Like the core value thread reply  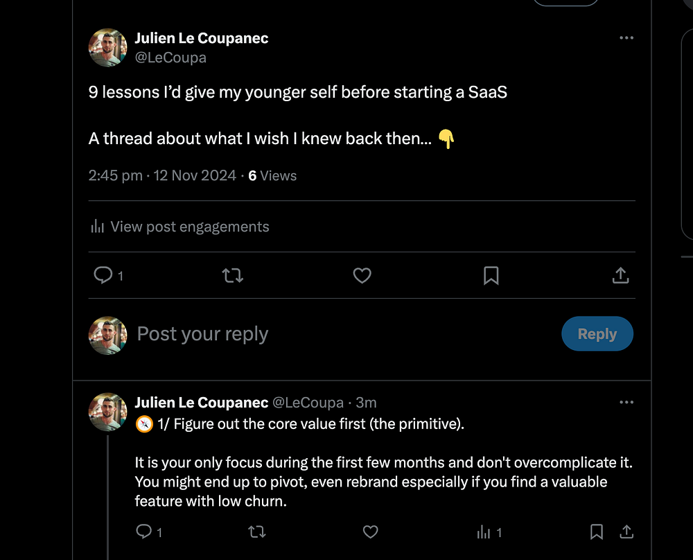tap(371, 532)
